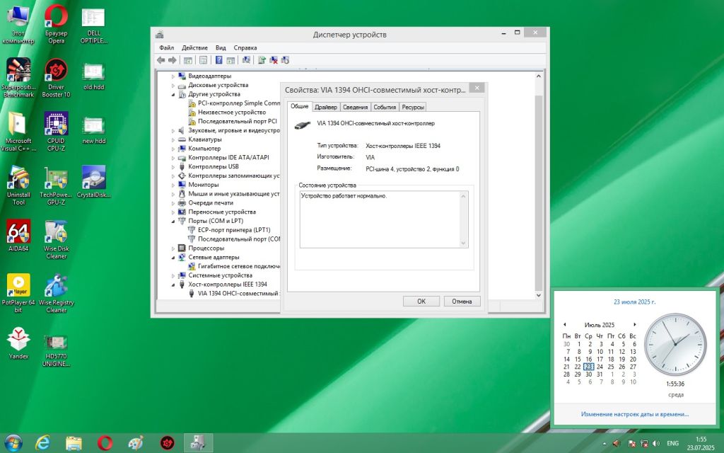Open the События tab

[x=385, y=108]
